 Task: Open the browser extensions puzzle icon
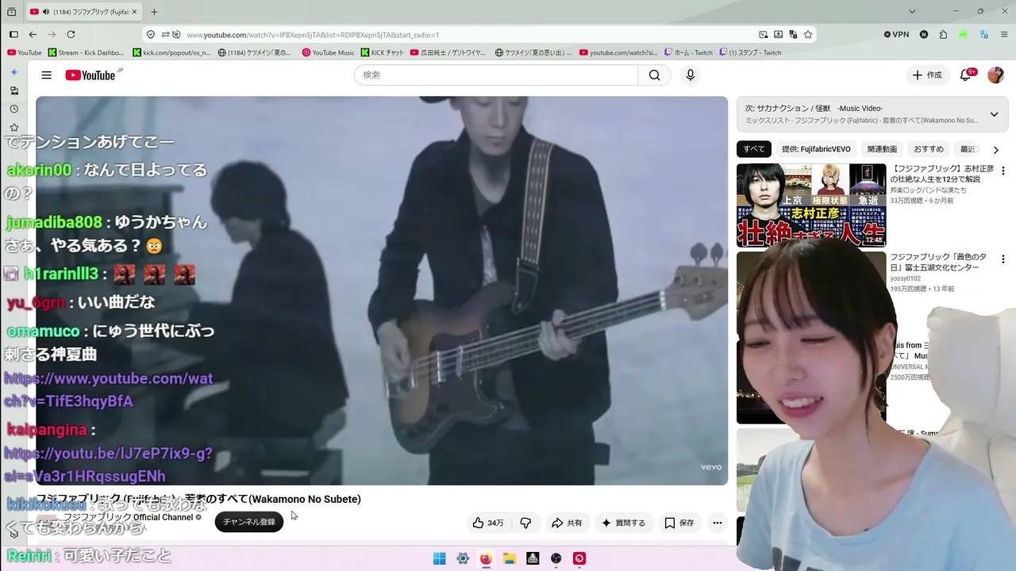[x=943, y=35]
